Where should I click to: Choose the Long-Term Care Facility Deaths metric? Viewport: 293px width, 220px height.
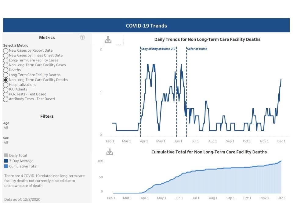click(x=5, y=75)
